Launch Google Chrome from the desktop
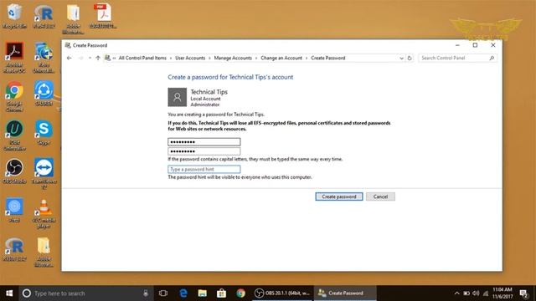The height and width of the screenshot is (301, 536). point(14,97)
